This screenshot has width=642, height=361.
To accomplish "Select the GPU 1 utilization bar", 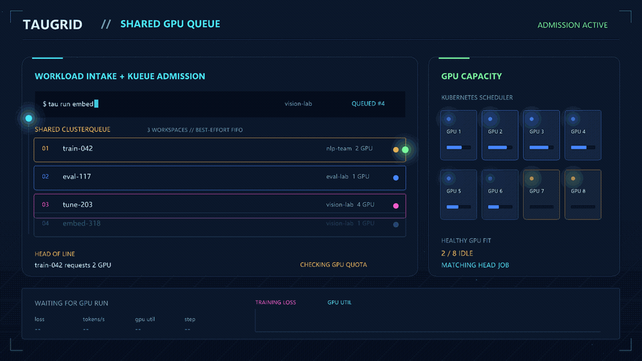I will (459, 147).
